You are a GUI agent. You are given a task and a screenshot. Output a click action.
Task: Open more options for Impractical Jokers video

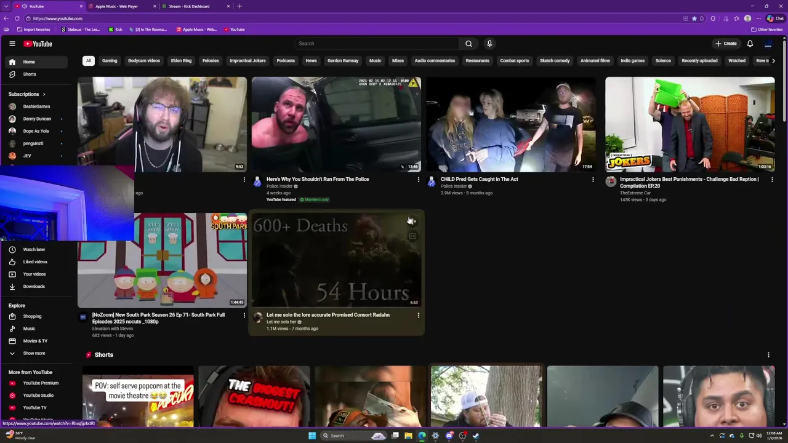point(772,180)
